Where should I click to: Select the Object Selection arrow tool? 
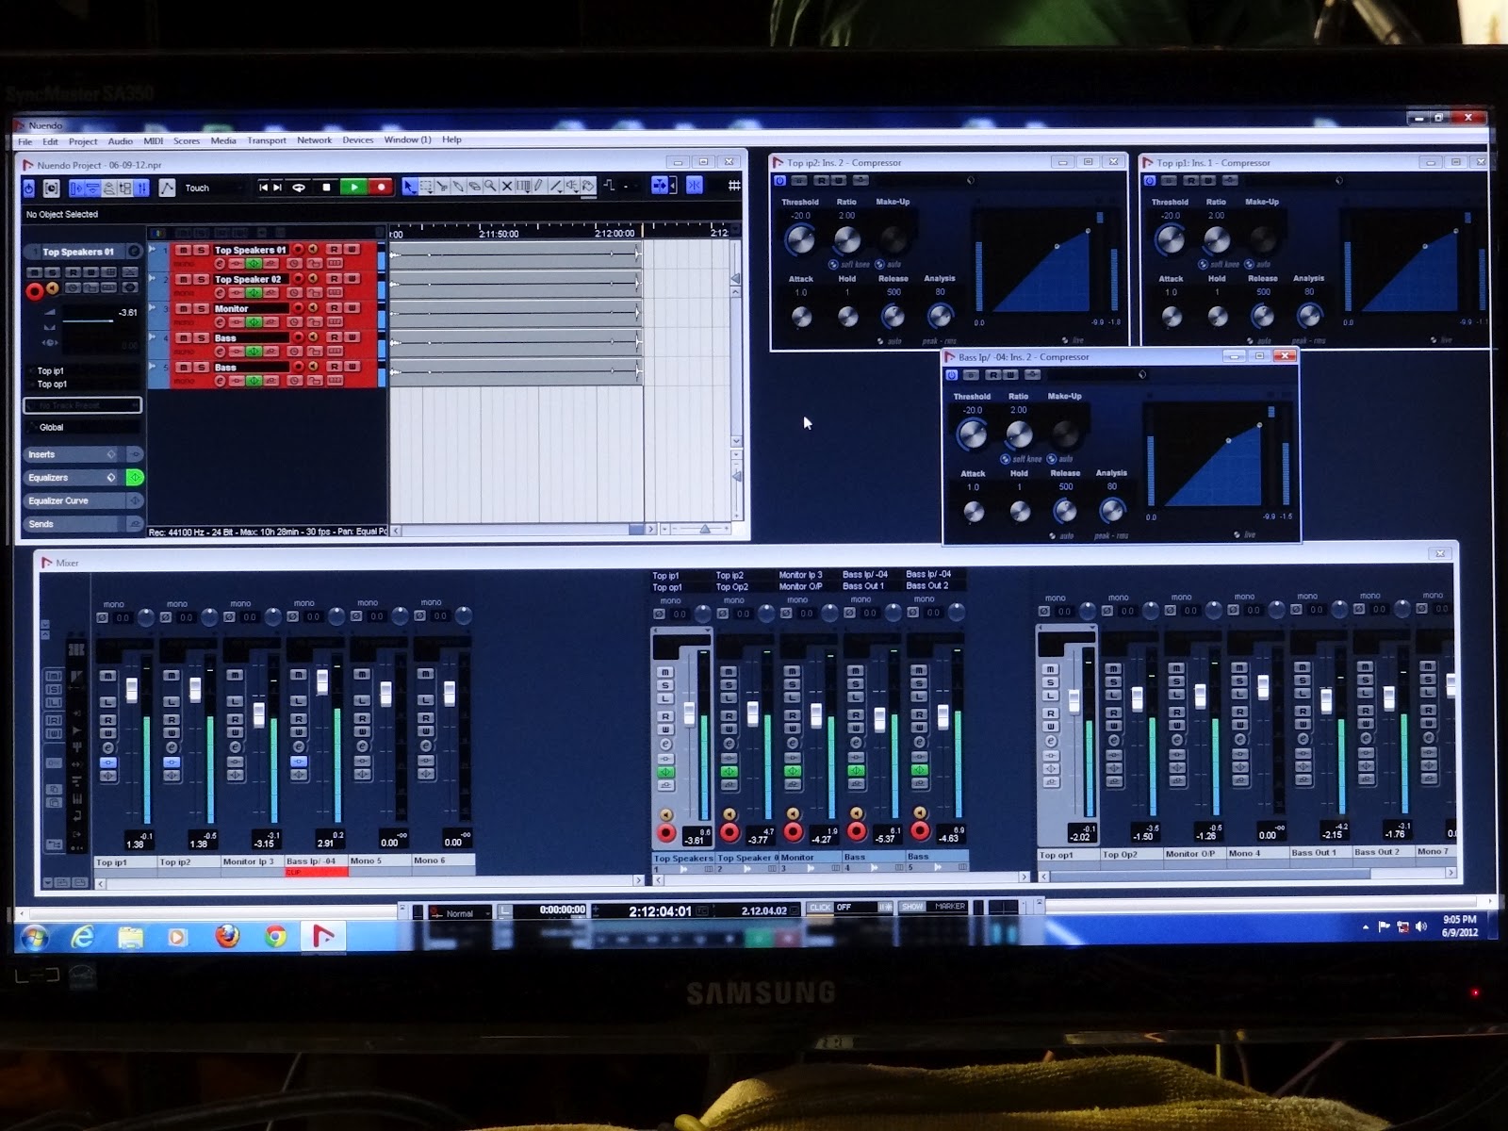tap(408, 187)
